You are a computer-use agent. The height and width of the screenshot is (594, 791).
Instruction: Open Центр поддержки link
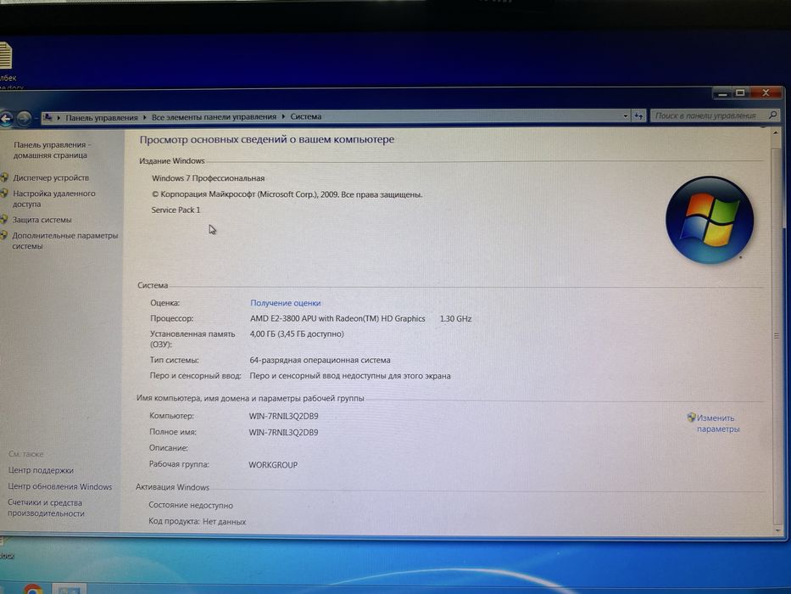[x=41, y=470]
